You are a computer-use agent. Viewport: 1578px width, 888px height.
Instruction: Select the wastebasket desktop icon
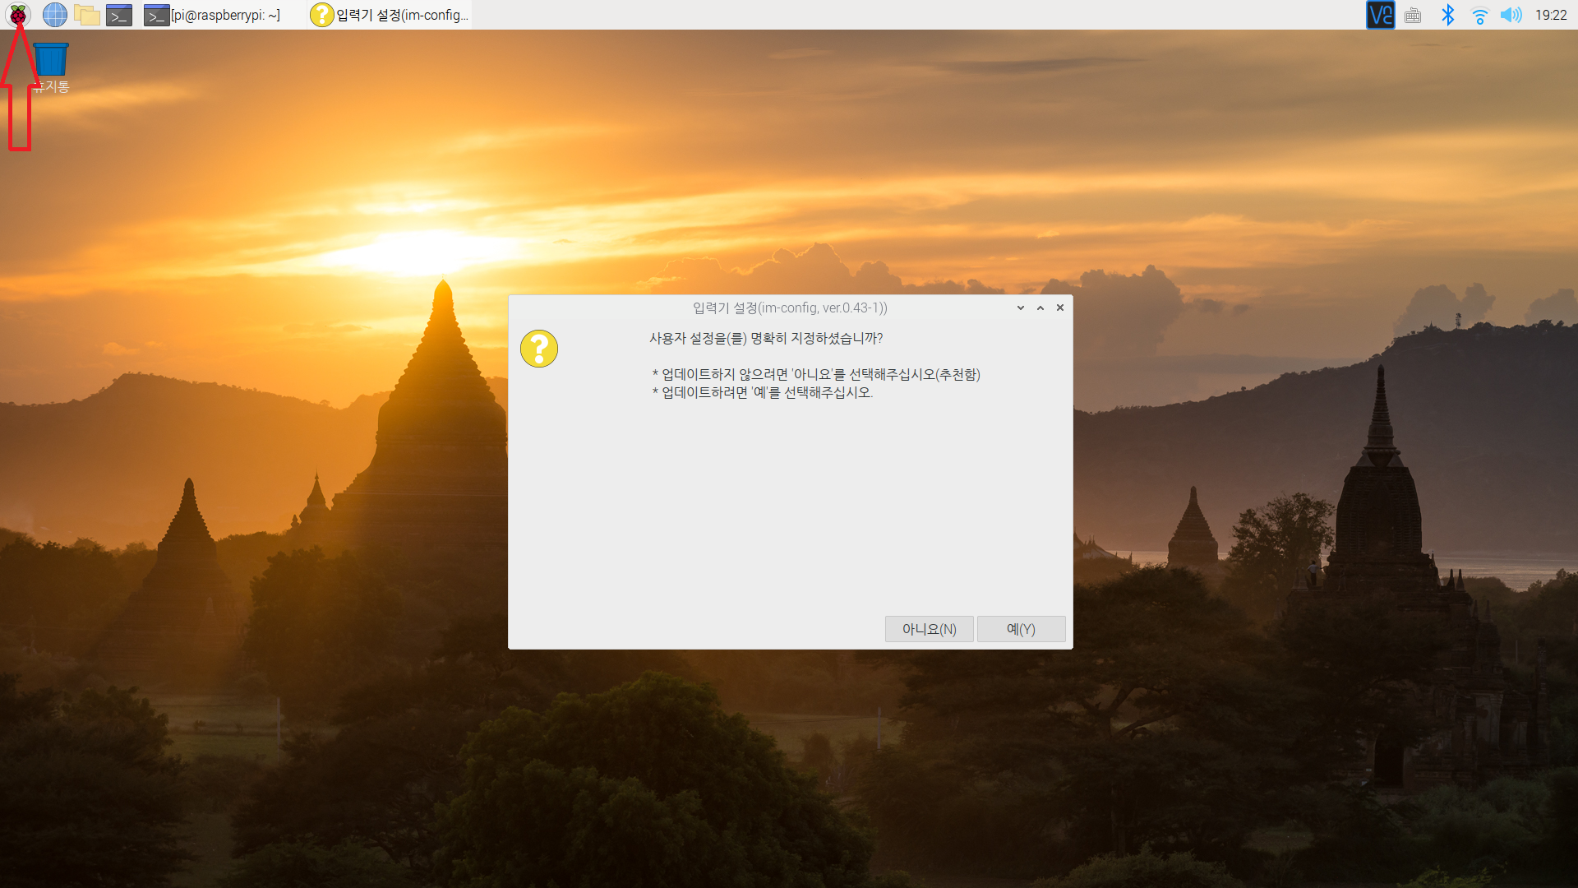51,67
